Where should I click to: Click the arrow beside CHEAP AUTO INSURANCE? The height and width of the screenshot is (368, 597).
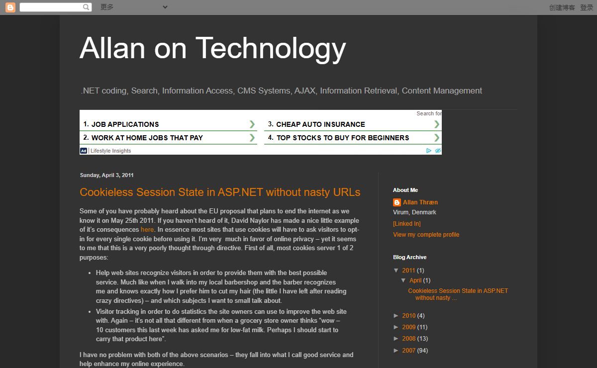[x=437, y=124]
